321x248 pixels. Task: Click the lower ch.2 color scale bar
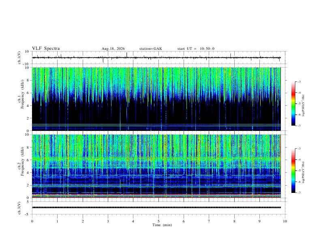point(293,171)
